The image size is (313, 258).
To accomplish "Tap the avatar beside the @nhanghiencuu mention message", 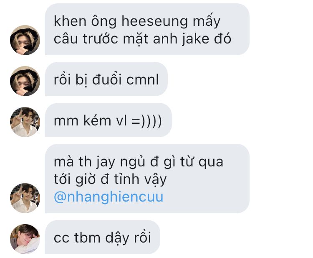I will click(25, 198).
